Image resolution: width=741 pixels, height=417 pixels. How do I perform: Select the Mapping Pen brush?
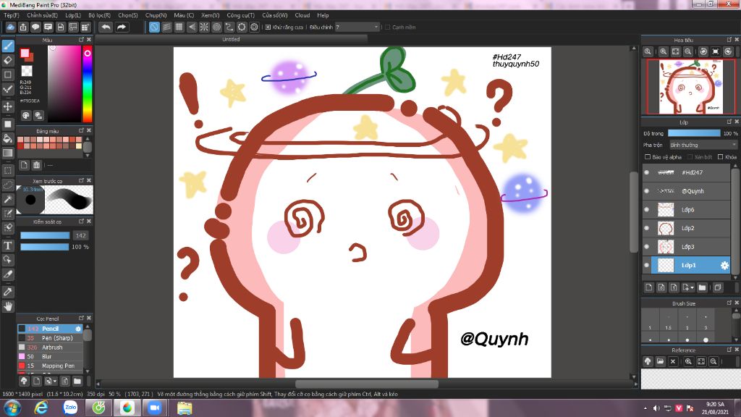(x=50, y=366)
